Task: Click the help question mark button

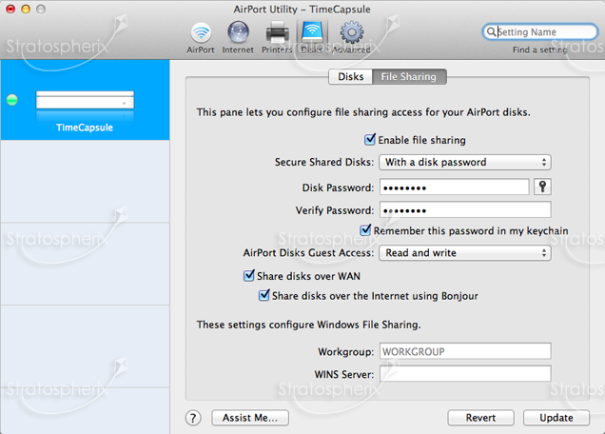Action: pyautogui.click(x=193, y=418)
